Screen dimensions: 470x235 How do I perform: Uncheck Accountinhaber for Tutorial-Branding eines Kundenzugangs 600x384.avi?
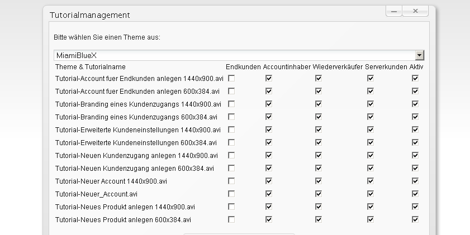pos(269,117)
